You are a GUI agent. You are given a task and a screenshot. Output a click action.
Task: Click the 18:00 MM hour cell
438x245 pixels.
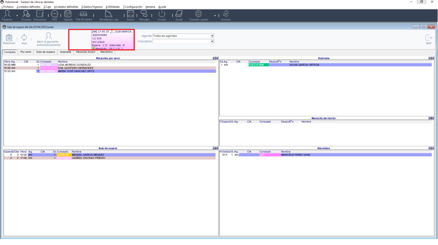coord(9,65)
